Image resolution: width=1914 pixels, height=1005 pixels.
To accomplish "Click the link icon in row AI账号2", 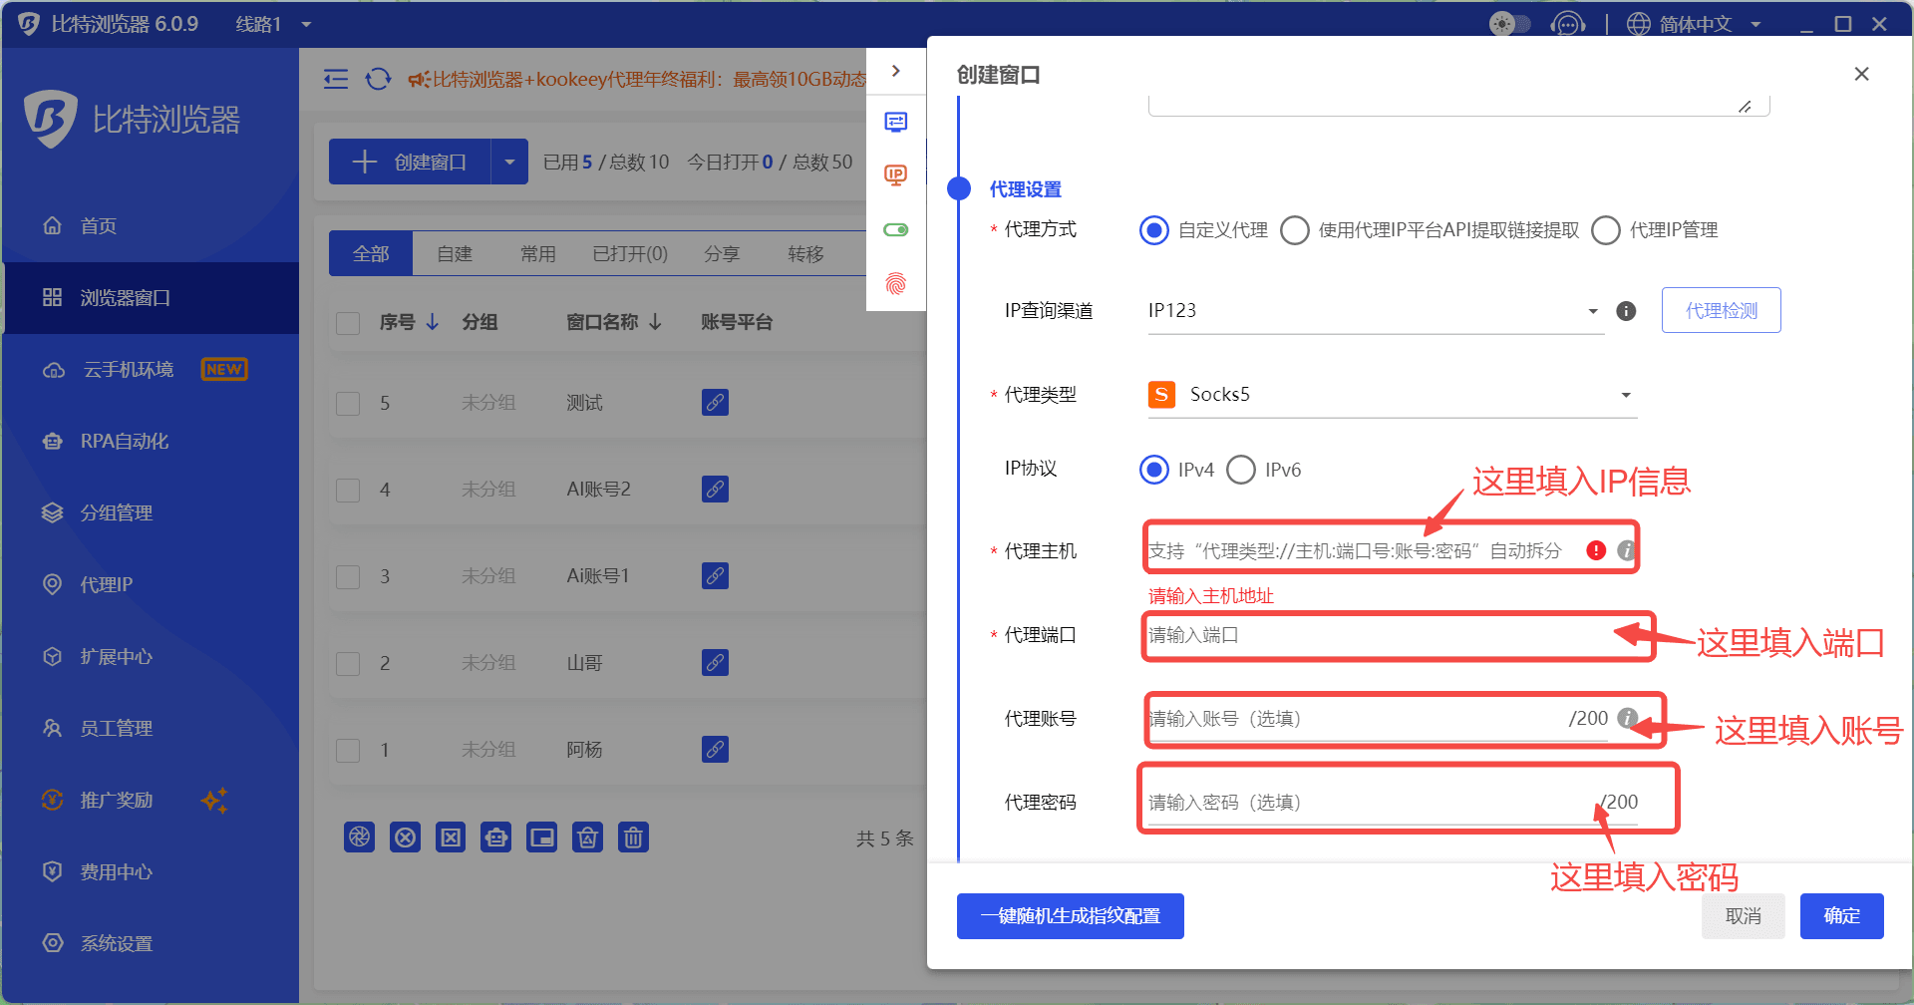I will [715, 490].
